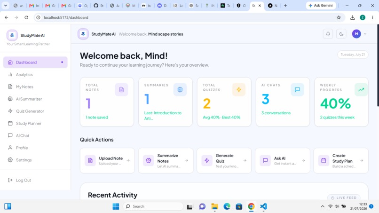Click the Live Feed badge
The height and width of the screenshot is (213, 379).
pos(344,197)
